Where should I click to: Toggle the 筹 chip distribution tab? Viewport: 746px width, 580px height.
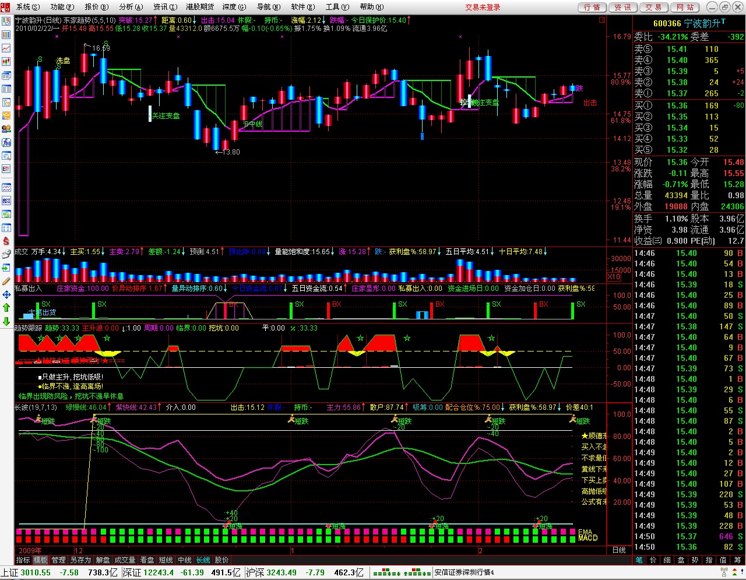(737, 560)
